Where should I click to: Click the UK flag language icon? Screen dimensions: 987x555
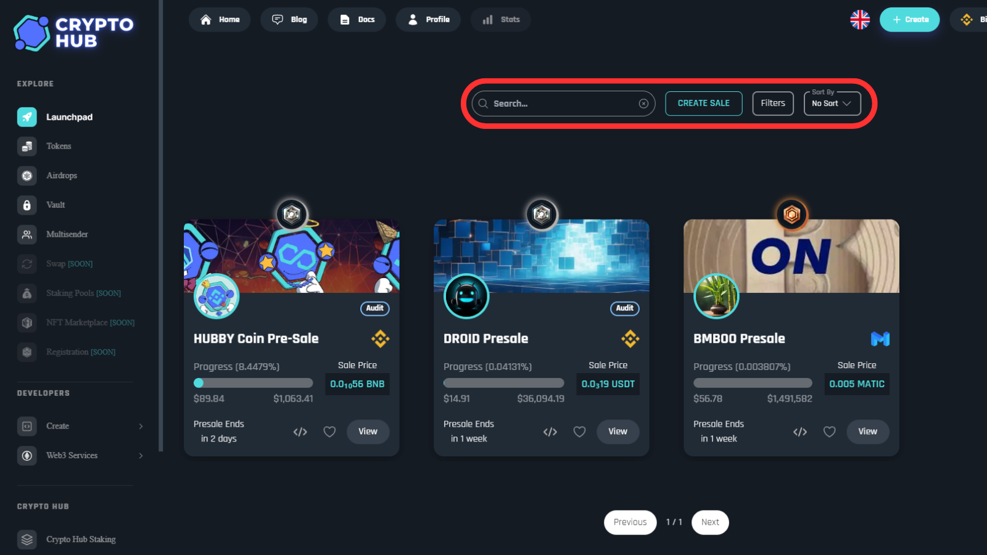click(859, 20)
